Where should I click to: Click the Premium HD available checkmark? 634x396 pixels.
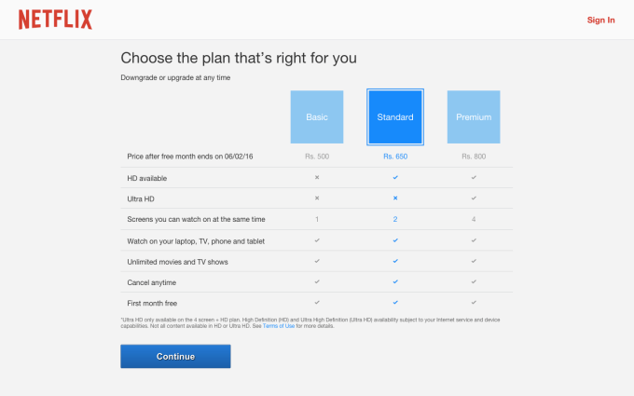click(x=474, y=176)
